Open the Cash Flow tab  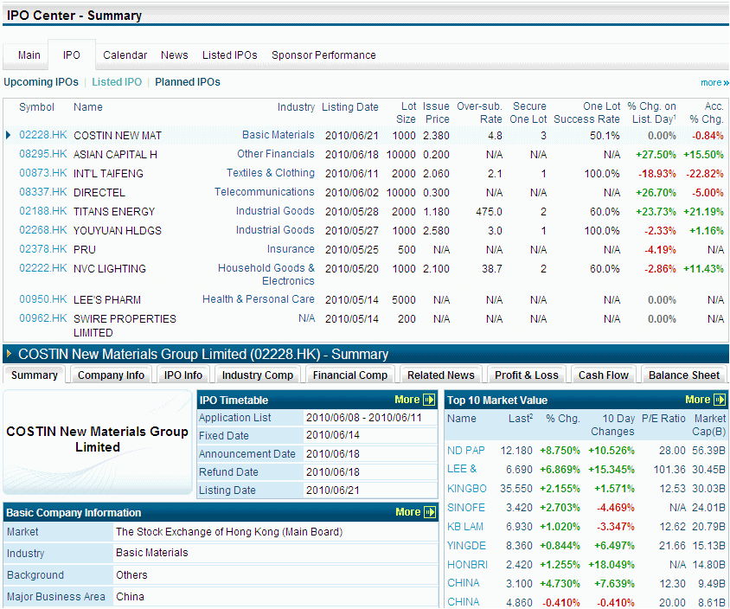point(604,375)
